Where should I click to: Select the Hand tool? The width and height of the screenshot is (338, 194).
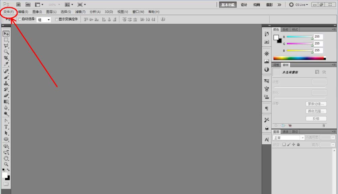tap(6, 158)
